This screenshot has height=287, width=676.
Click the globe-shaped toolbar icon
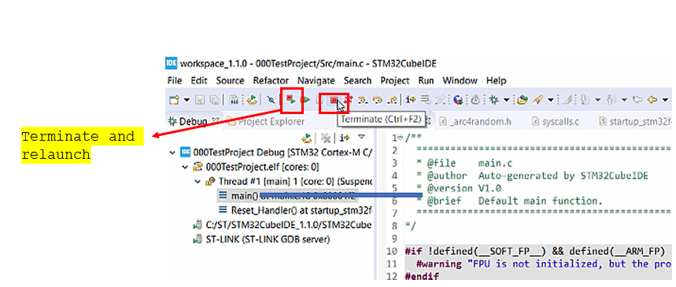click(x=458, y=100)
